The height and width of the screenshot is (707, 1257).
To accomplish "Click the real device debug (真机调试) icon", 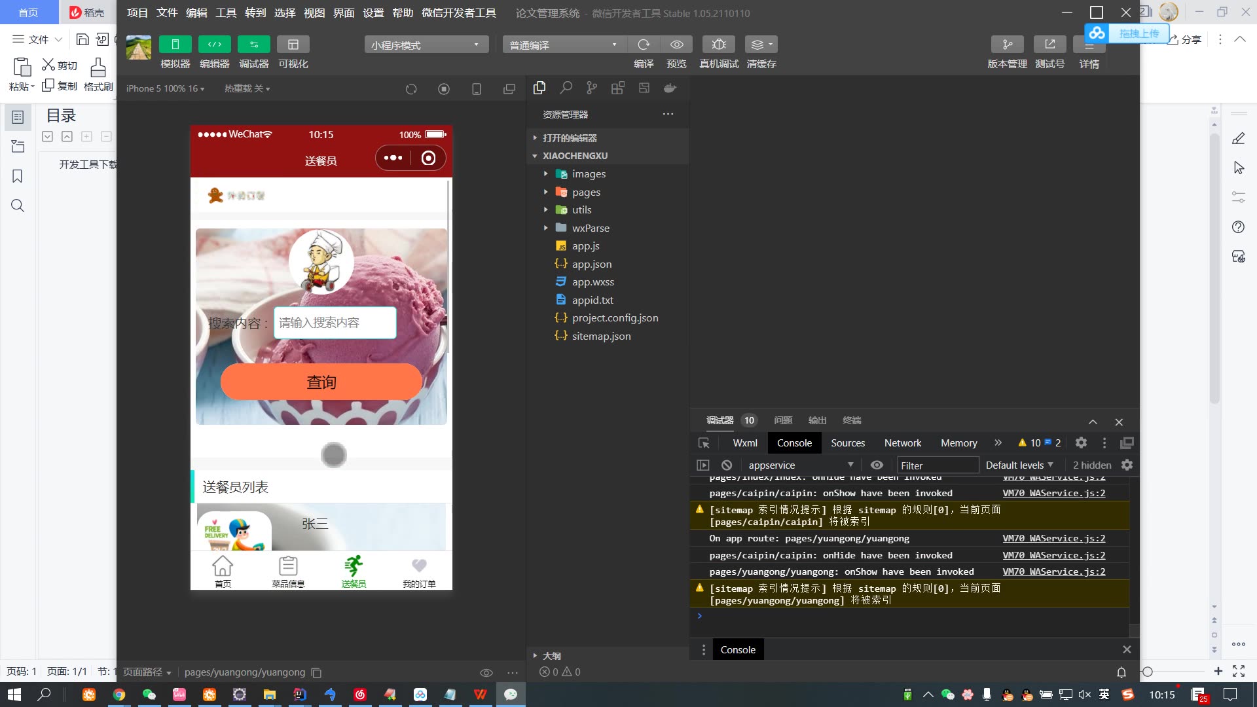I will 718,45.
